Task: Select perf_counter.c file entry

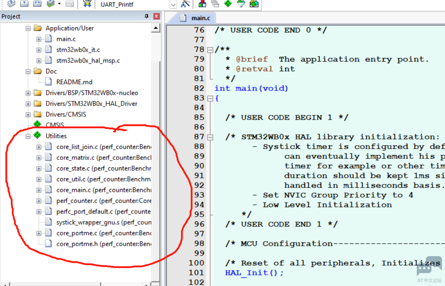Action: (104, 200)
